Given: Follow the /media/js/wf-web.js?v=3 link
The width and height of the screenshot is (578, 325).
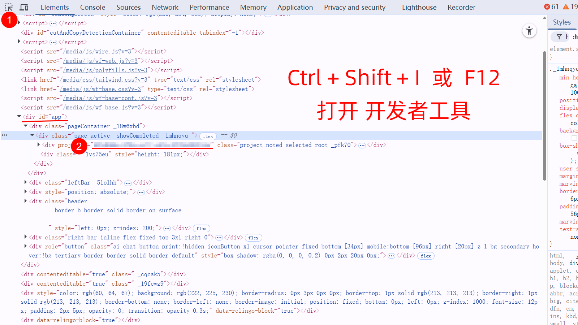Looking at the screenshot, I should pyautogui.click(x=100, y=61).
